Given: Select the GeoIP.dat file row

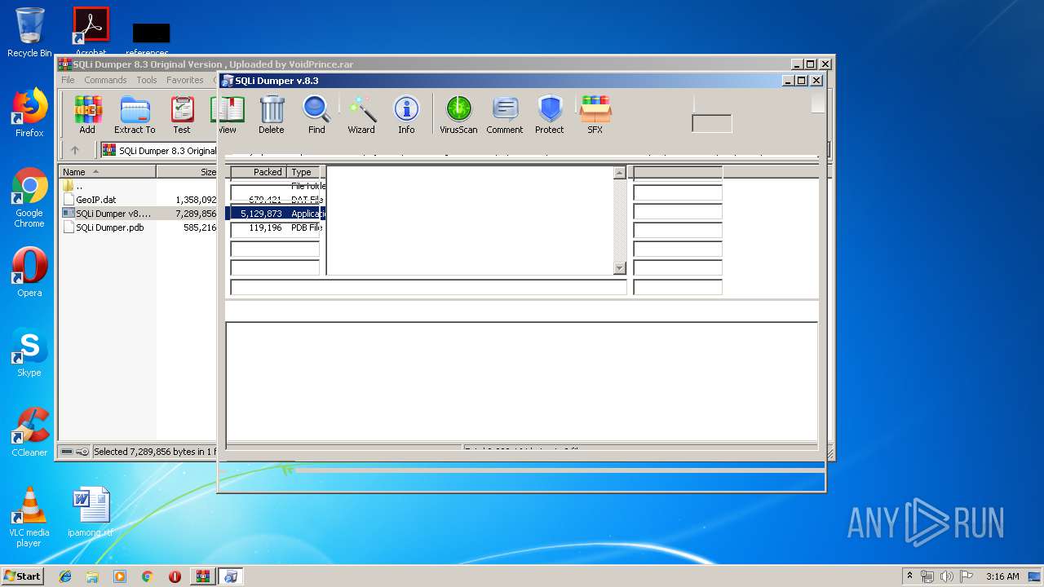Looking at the screenshot, I should pos(96,200).
